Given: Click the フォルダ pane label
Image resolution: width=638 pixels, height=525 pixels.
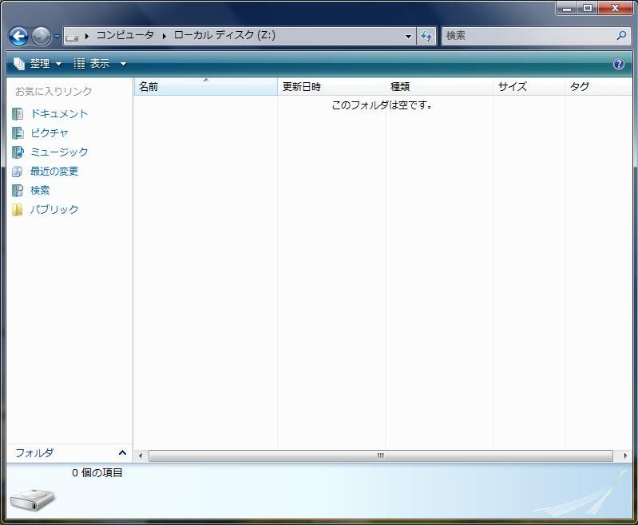Looking at the screenshot, I should pyautogui.click(x=34, y=453).
